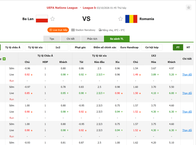Click live away odds 6.00
Screen dimensions: 196x145
[172, 93]
